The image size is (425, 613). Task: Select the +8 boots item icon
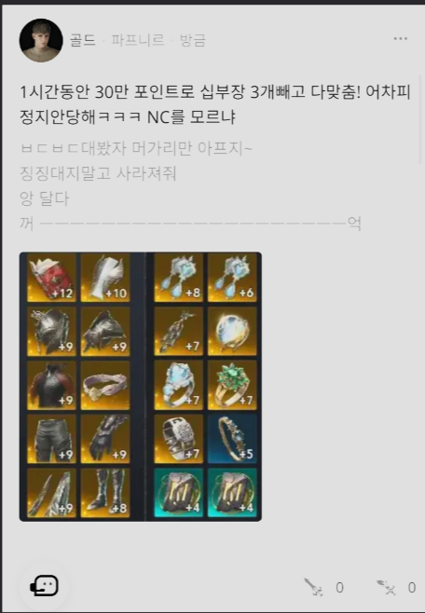[x=105, y=493]
